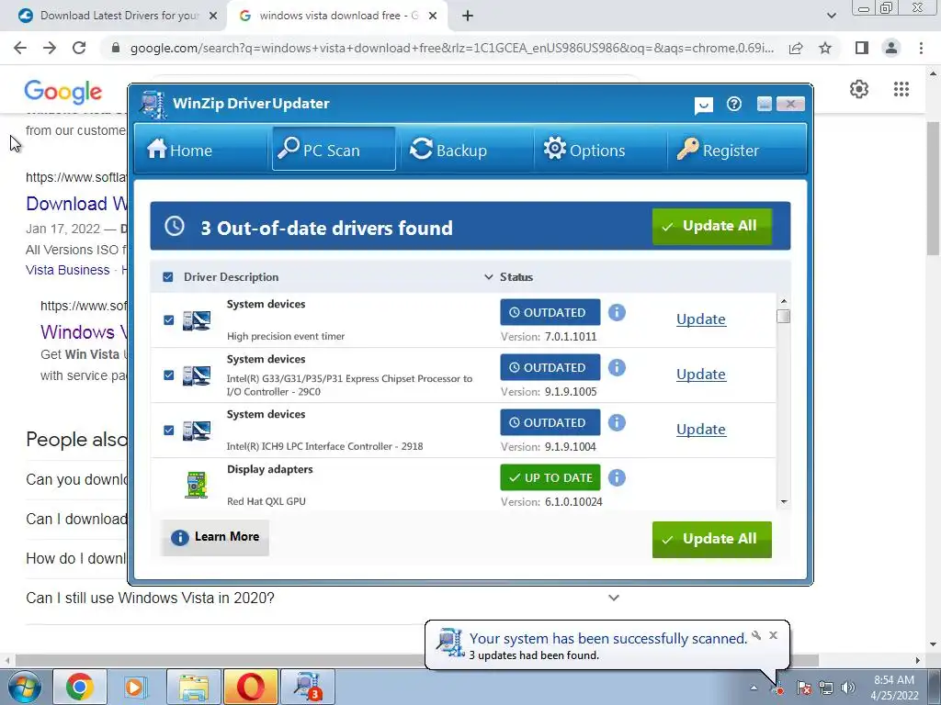Click the Chrome horizontal scrollbar right arrow
The image size is (941, 705).
pyautogui.click(x=918, y=660)
